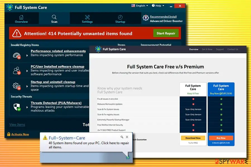Click the Full System Care app logo in the title bar
The height and width of the screenshot is (167, 251).
[x=10, y=7]
